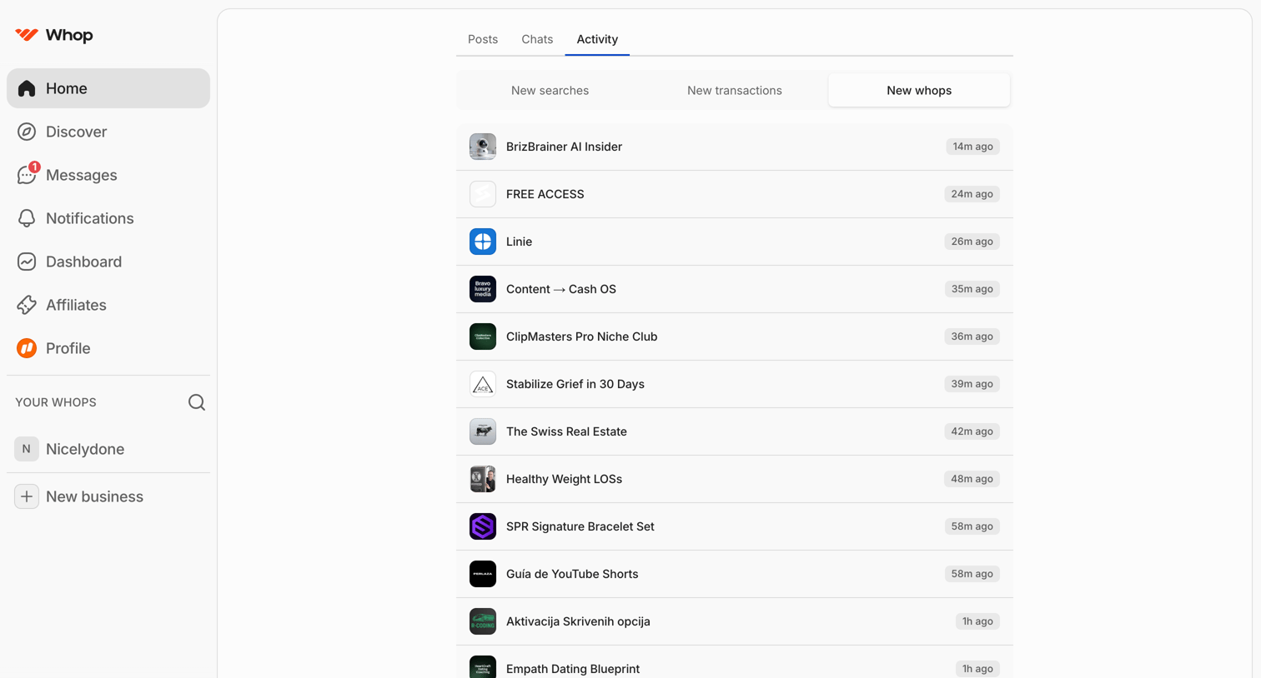The height and width of the screenshot is (678, 1261).
Task: Open the Linie listing
Action: pos(735,242)
